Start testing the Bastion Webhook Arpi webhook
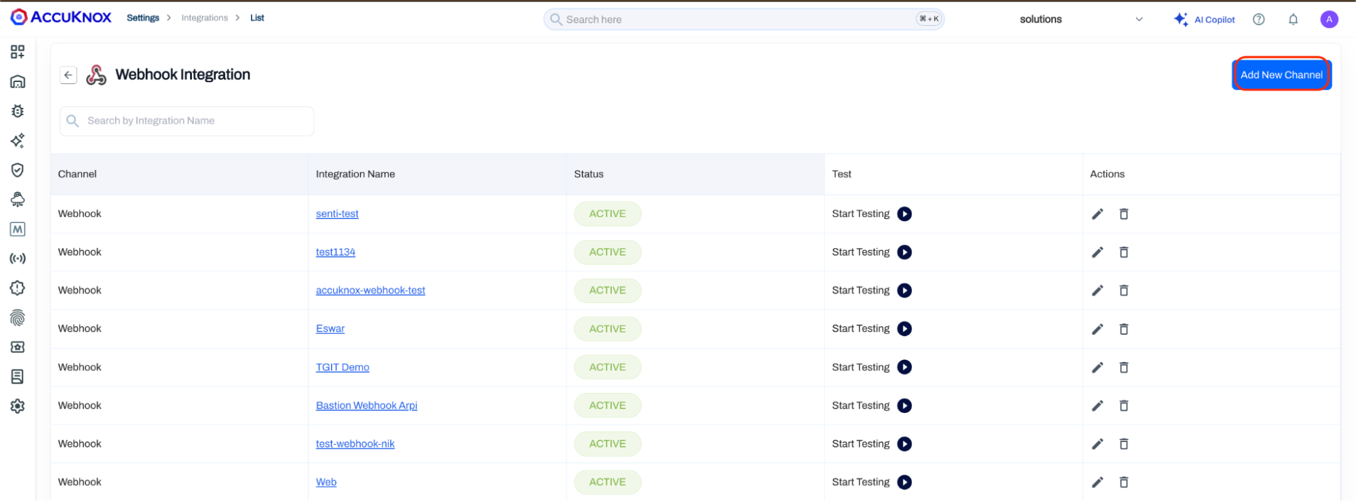1356x501 pixels. click(x=904, y=405)
